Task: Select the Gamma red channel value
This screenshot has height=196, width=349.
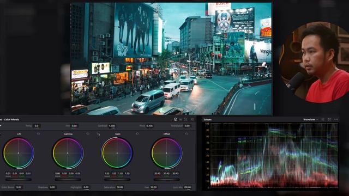Action: click(64, 174)
